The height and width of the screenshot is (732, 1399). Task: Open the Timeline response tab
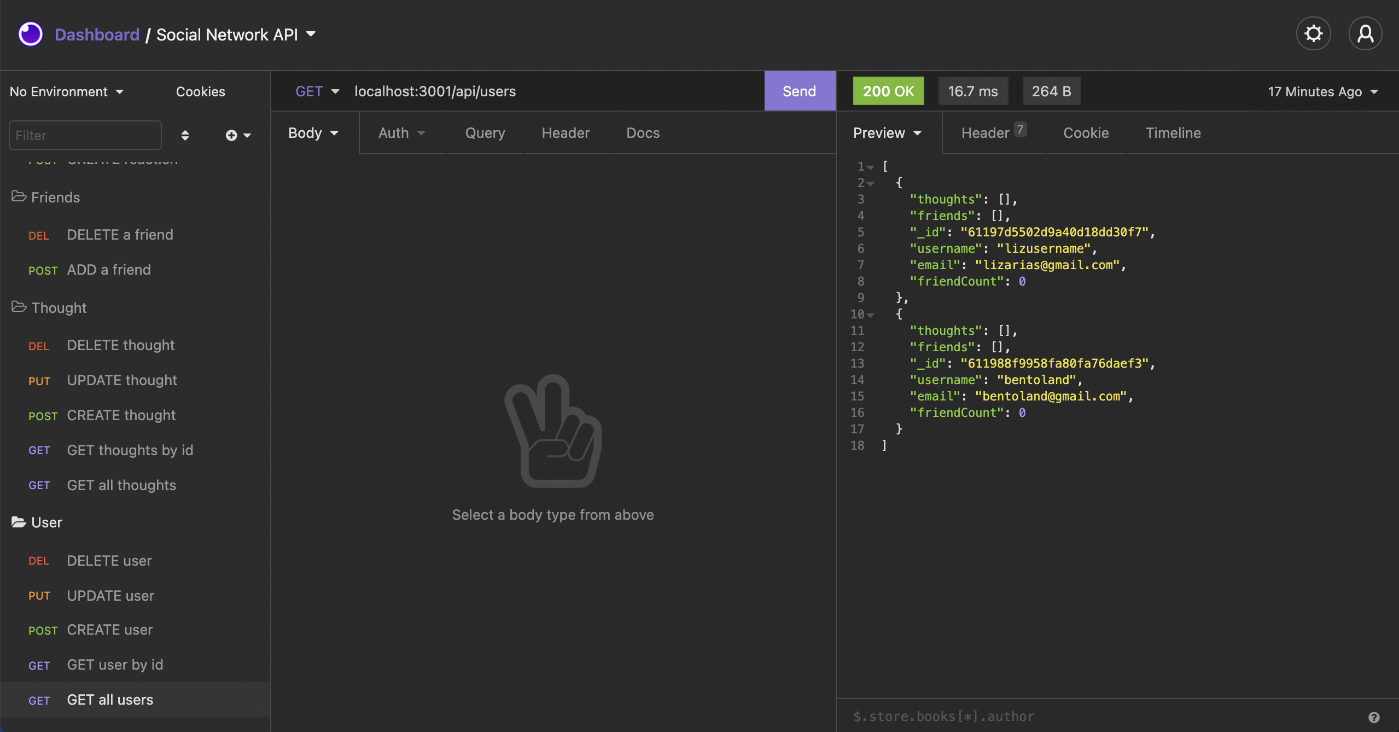[1173, 133]
